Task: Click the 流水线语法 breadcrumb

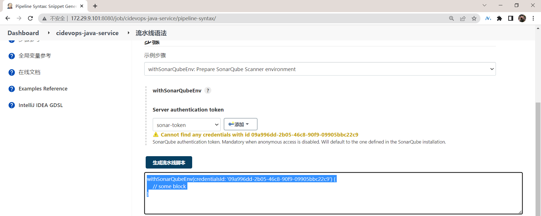Action: [151, 33]
